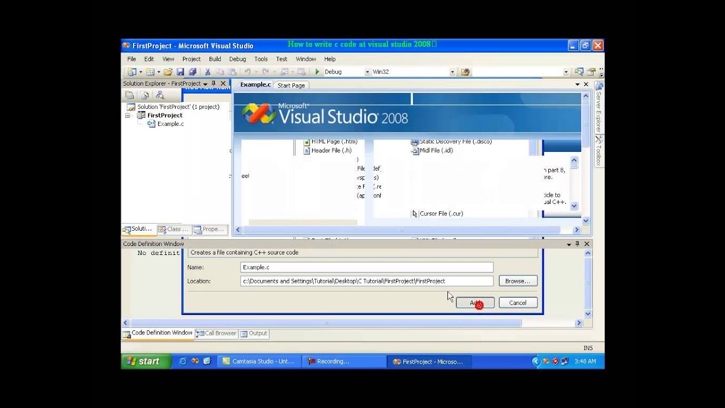The width and height of the screenshot is (725, 408).
Task: Open the Server Explorer side tab
Action: click(599, 108)
